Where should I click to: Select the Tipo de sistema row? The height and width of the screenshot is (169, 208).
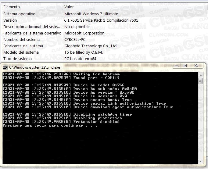pos(104,59)
